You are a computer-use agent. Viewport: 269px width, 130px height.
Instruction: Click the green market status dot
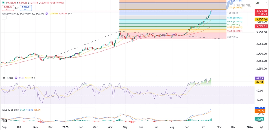click(2, 3)
